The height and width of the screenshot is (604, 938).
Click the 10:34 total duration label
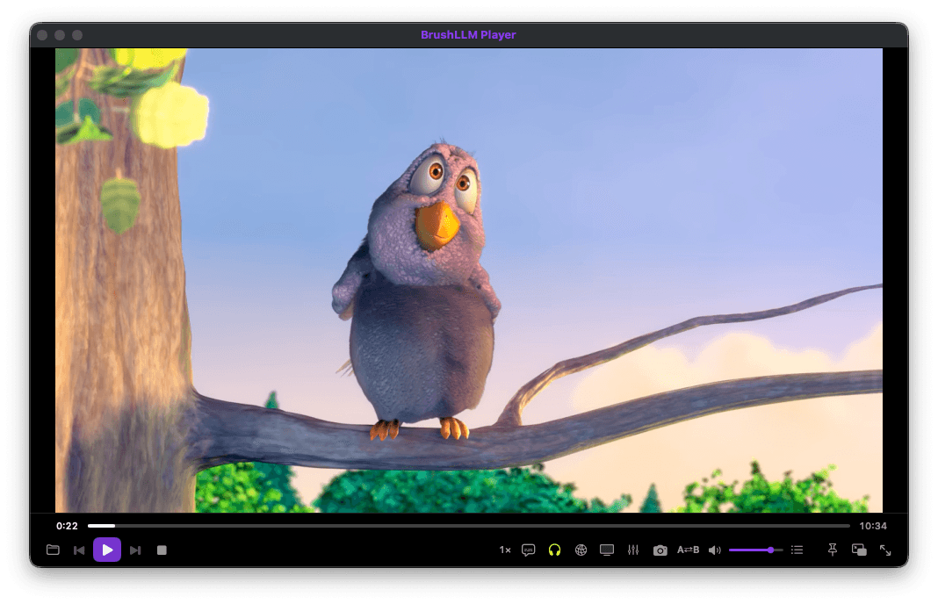pos(873,526)
